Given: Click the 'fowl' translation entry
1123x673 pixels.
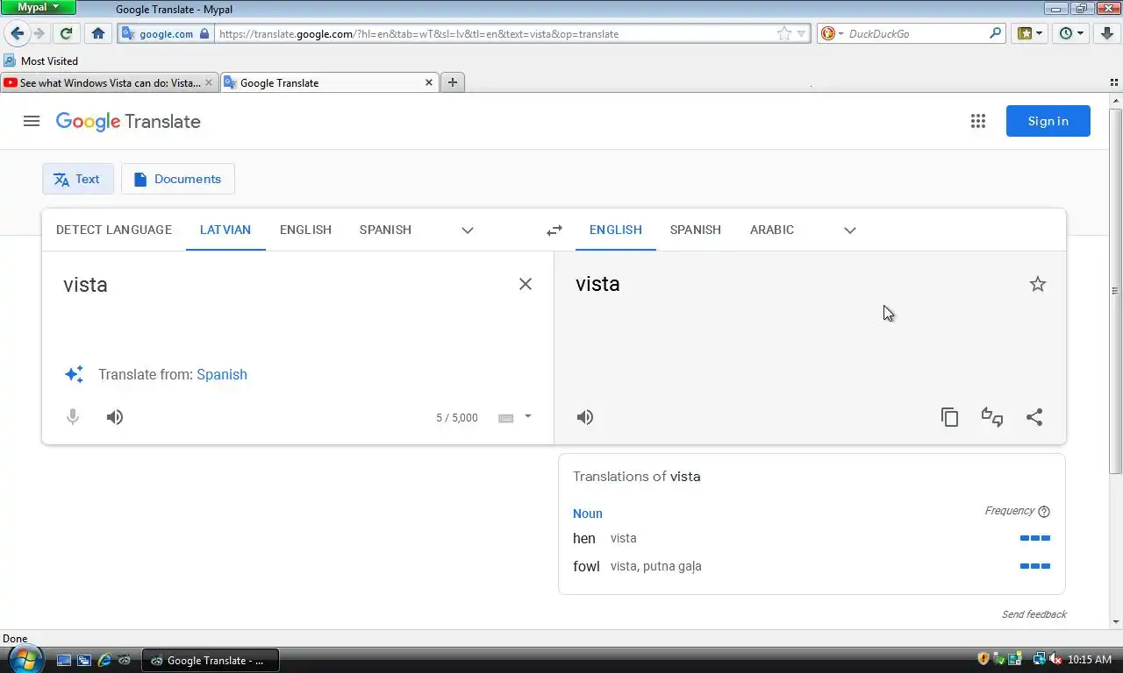Looking at the screenshot, I should point(586,566).
